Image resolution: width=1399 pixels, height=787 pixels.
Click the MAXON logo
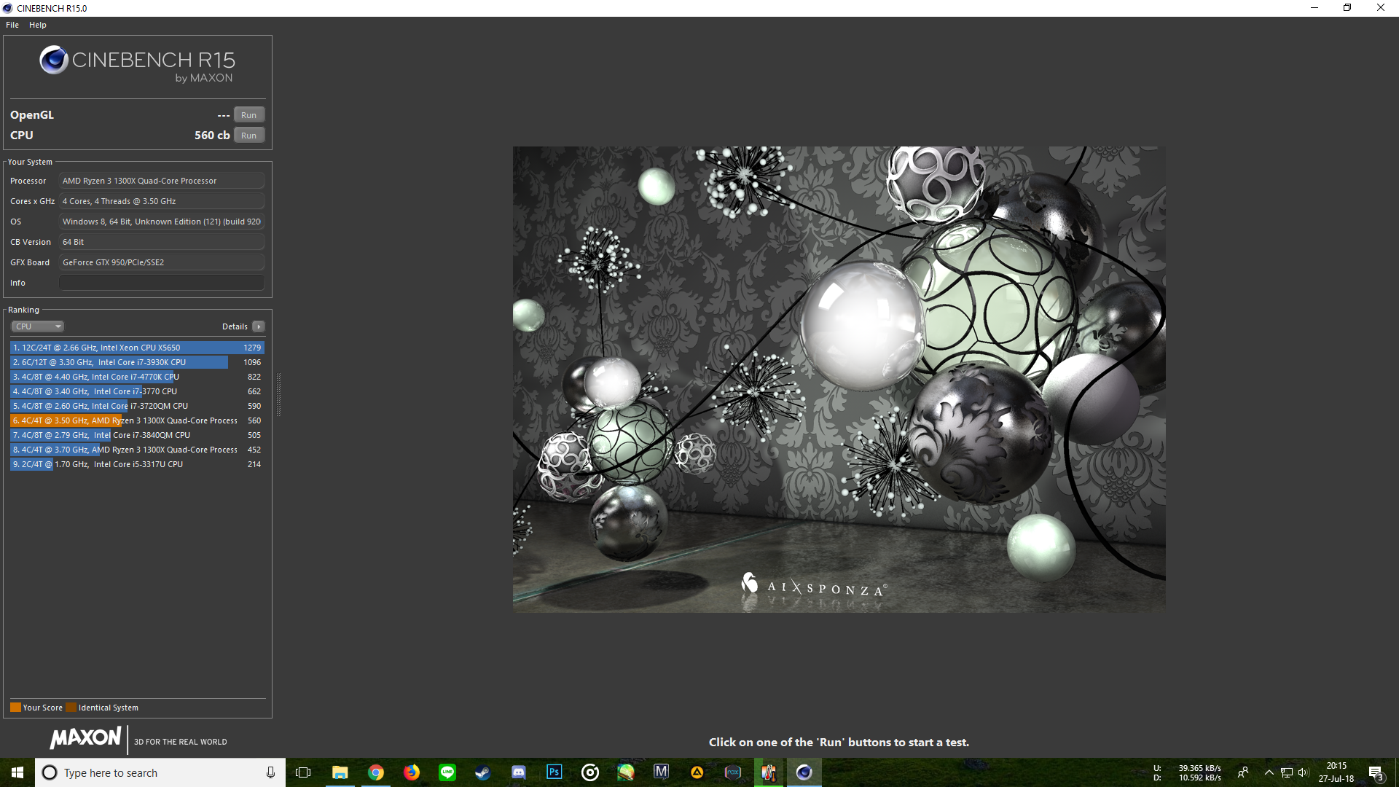click(x=85, y=737)
